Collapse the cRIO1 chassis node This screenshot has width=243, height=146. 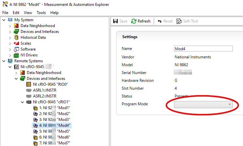23,102
